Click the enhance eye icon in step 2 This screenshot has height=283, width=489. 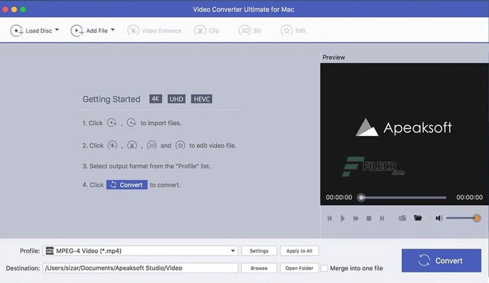coord(112,145)
